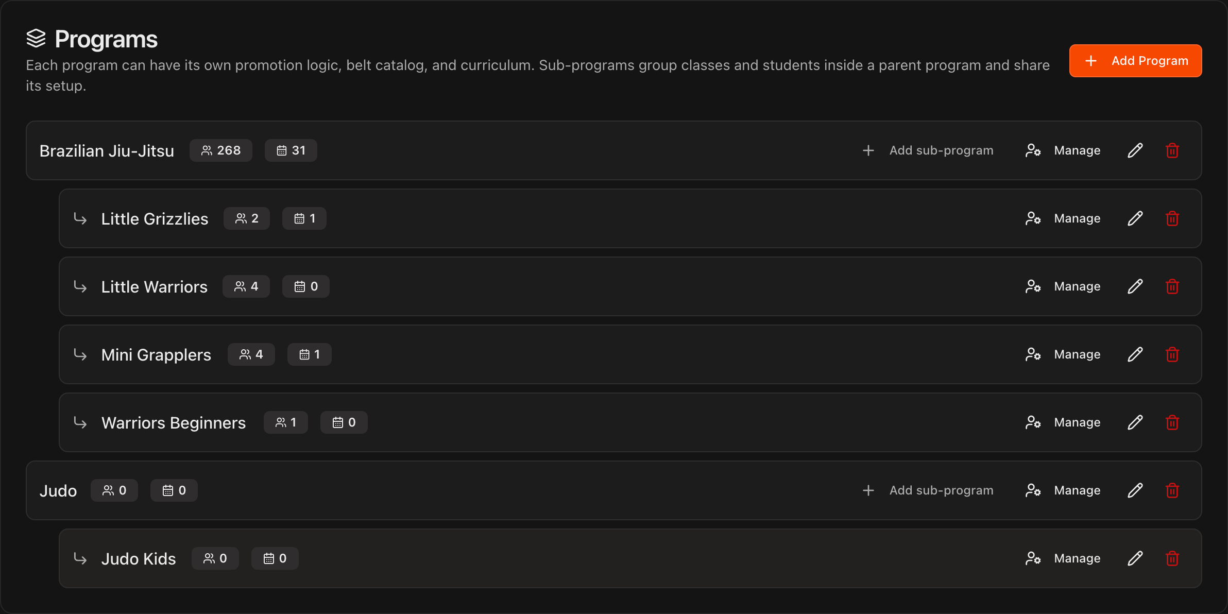Delete the Warriors Beginners sub-program
The height and width of the screenshot is (614, 1228).
[x=1172, y=422]
